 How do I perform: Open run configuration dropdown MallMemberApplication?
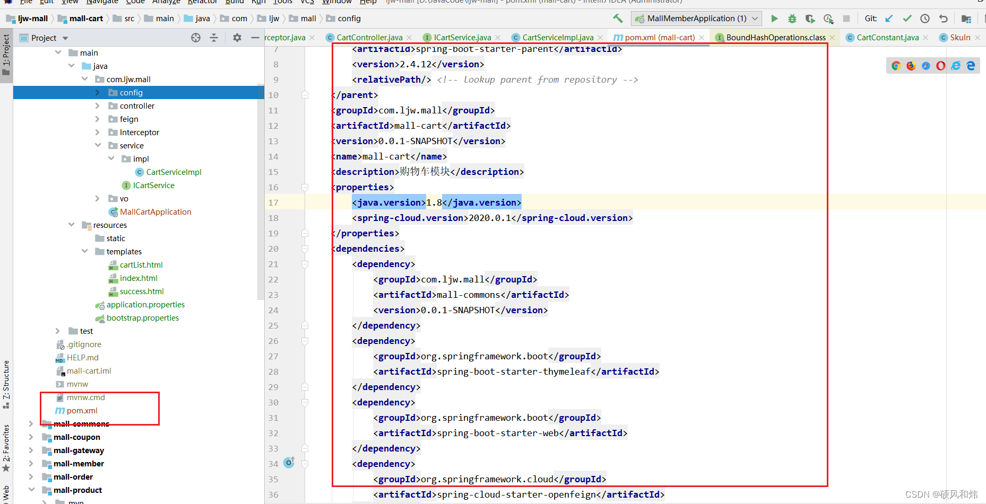click(x=696, y=19)
